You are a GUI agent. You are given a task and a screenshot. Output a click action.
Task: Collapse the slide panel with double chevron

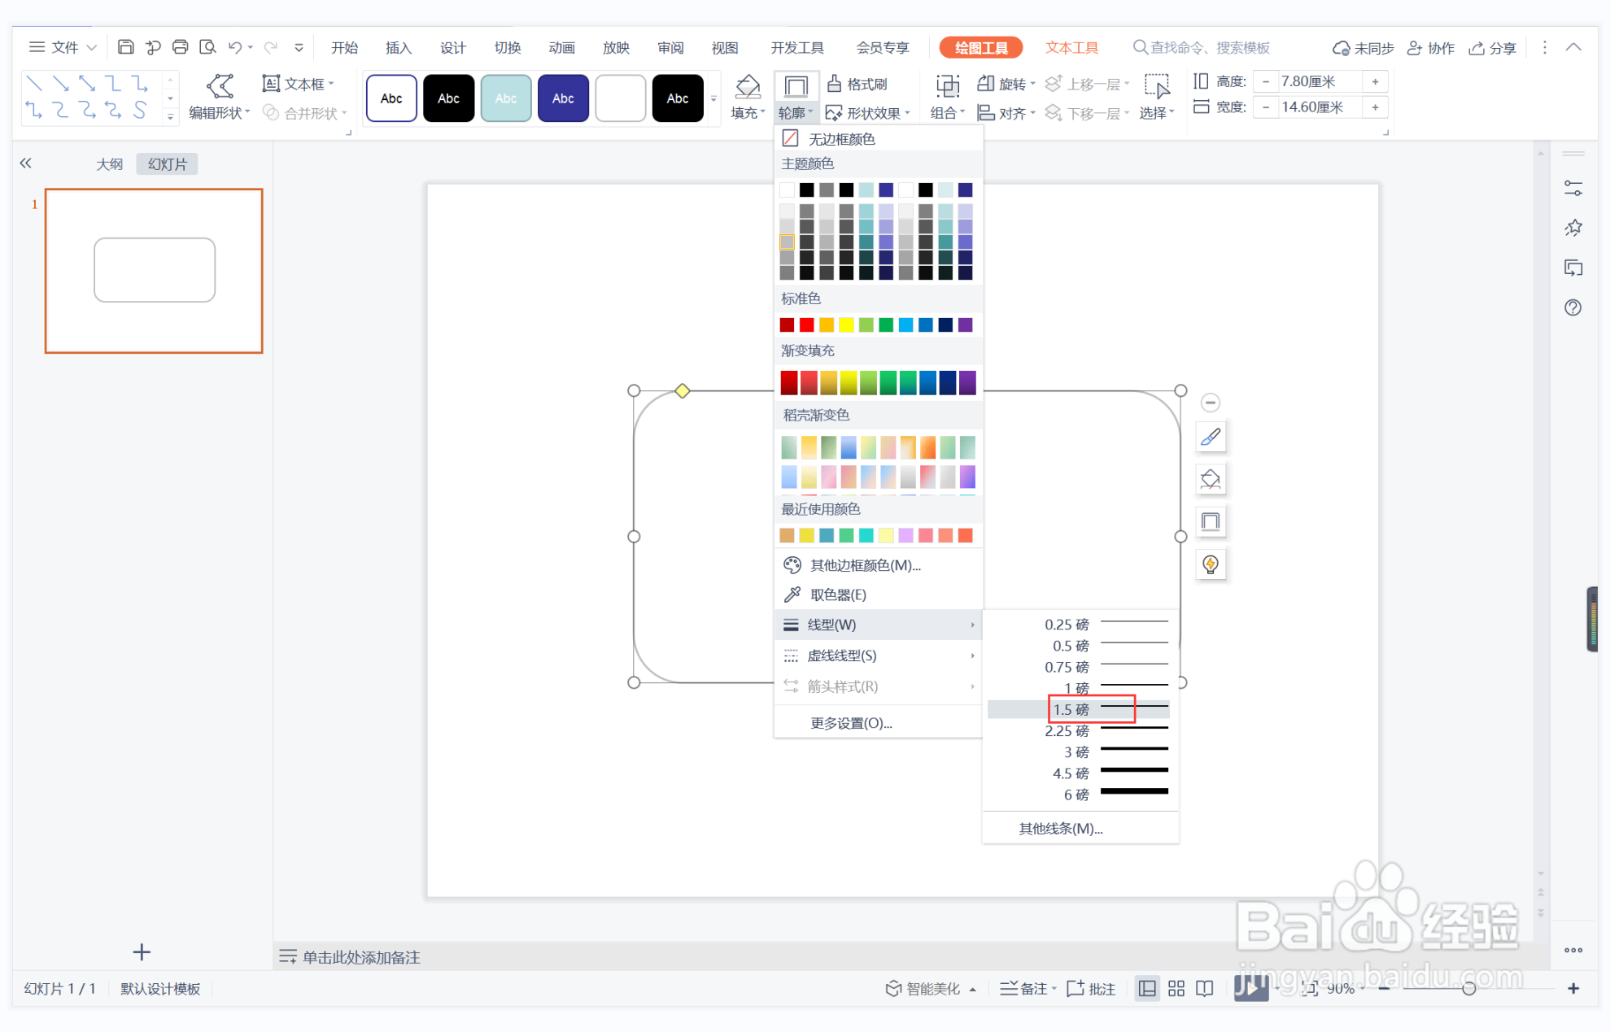pyautogui.click(x=26, y=163)
